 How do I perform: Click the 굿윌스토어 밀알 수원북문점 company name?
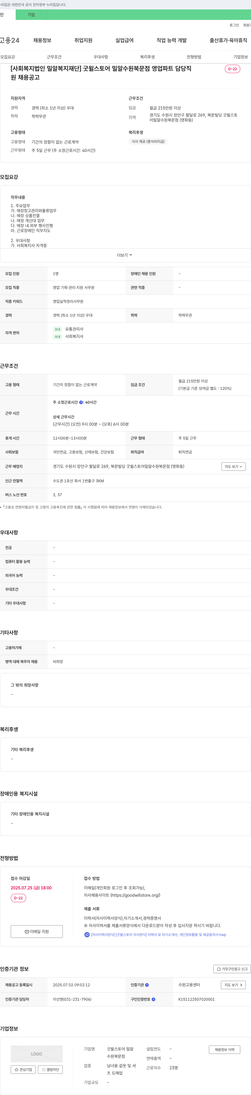(x=120, y=1053)
